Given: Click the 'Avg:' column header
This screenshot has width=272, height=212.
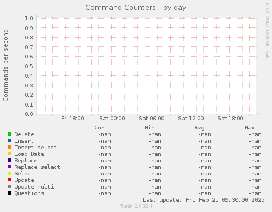Looking at the screenshot, I should [200, 128].
